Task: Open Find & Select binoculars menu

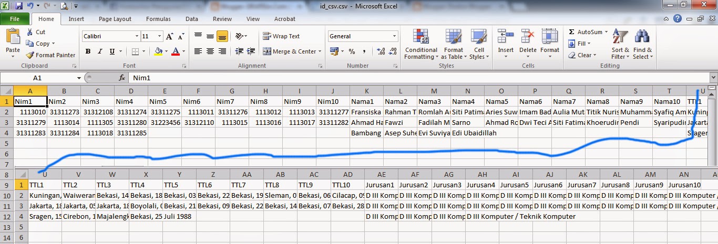Action: click(x=642, y=45)
